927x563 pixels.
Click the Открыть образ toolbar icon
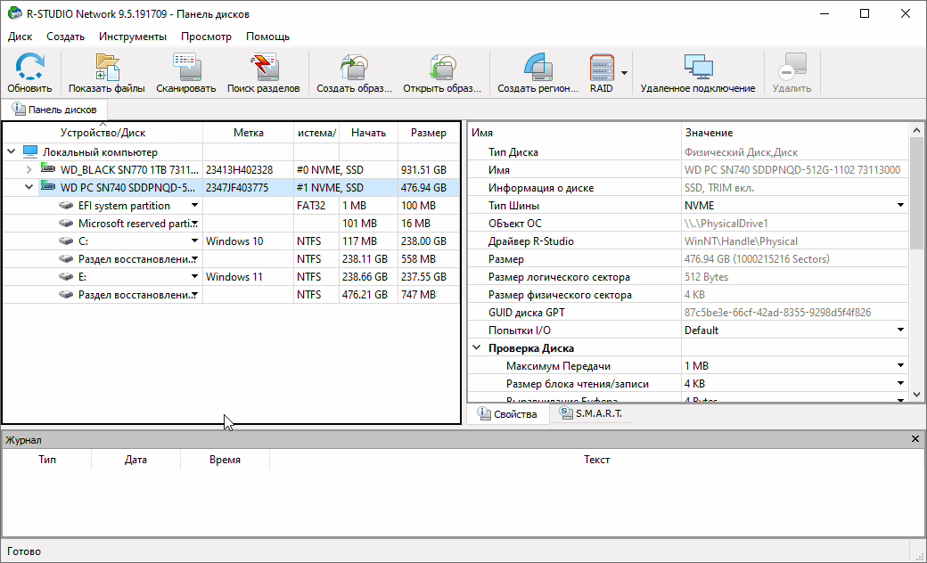click(440, 73)
